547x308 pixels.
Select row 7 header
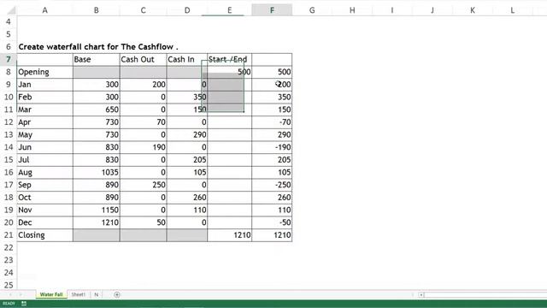pyautogui.click(x=9, y=59)
